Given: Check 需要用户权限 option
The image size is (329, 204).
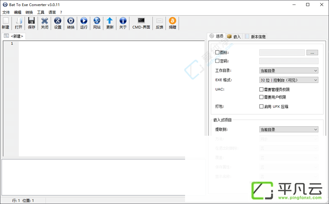Looking at the screenshot, I should pos(261,97).
